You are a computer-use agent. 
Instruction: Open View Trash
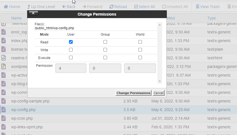point(208,7)
